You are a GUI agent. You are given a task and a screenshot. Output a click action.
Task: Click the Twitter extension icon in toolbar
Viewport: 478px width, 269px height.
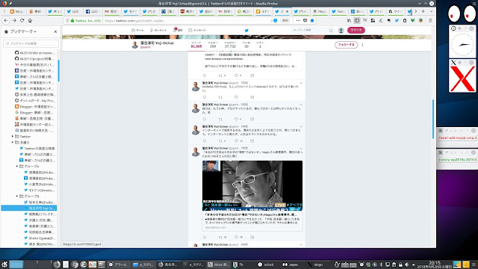(397, 20)
